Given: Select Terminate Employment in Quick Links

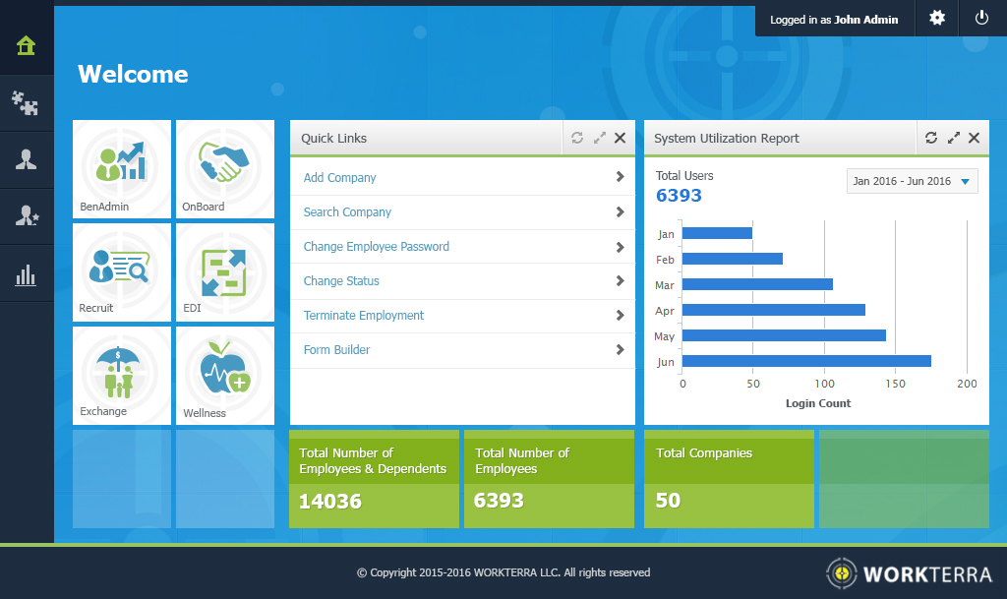Looking at the screenshot, I should pos(364,316).
